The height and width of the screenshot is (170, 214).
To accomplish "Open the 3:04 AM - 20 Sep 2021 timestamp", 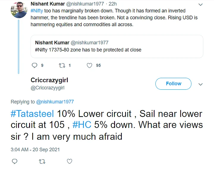I will 35,149.
